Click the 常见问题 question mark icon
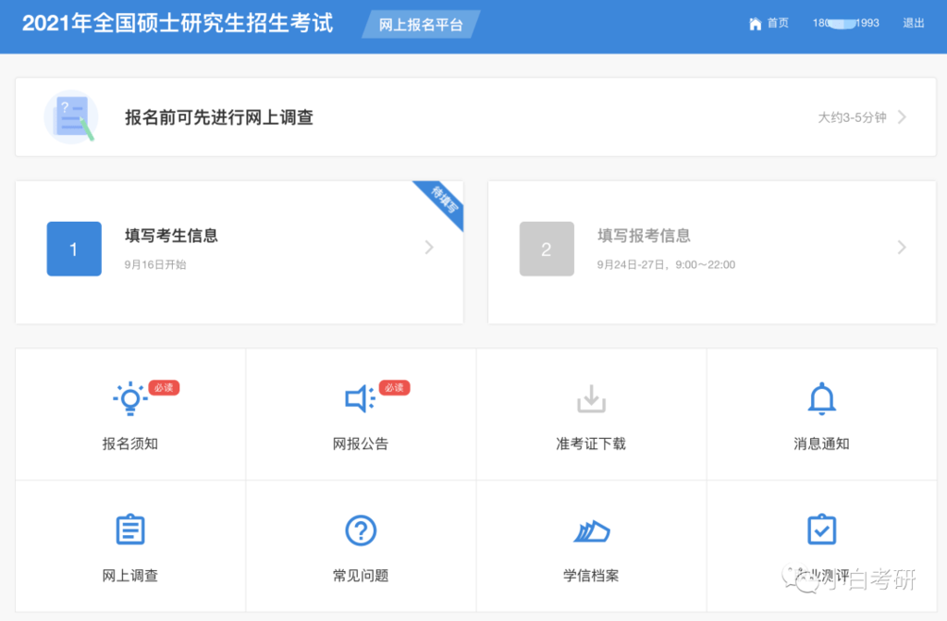 [x=360, y=530]
